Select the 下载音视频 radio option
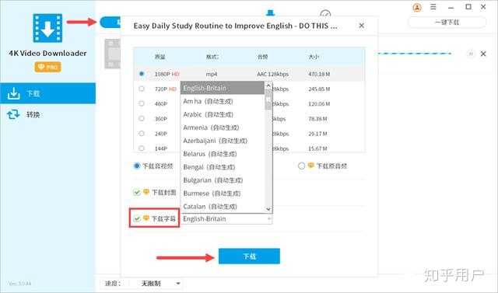 [137, 166]
